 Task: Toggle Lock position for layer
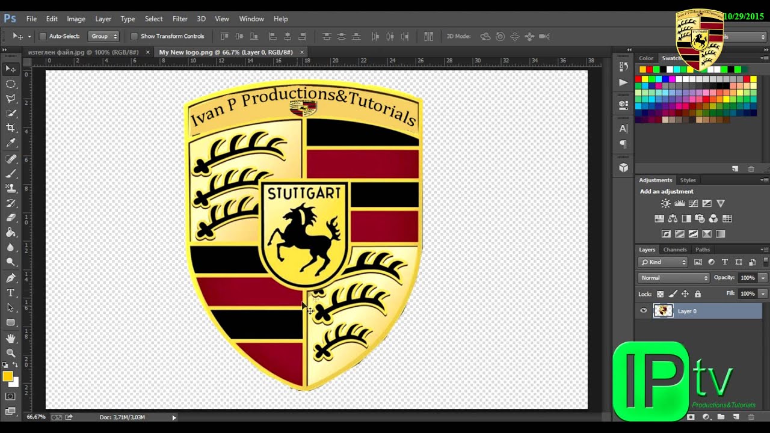coord(685,294)
